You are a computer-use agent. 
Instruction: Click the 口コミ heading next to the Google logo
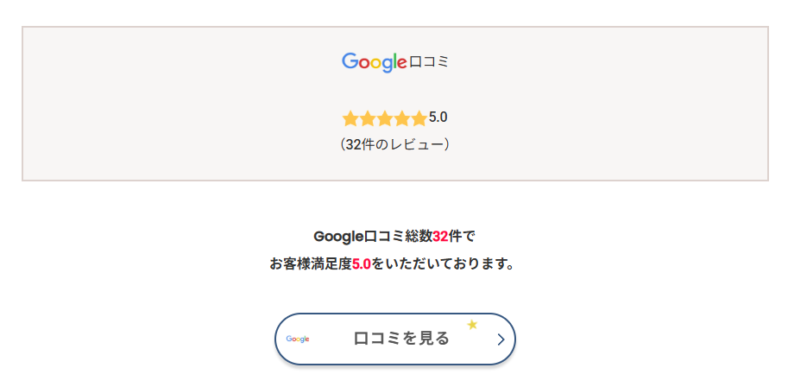[429, 62]
